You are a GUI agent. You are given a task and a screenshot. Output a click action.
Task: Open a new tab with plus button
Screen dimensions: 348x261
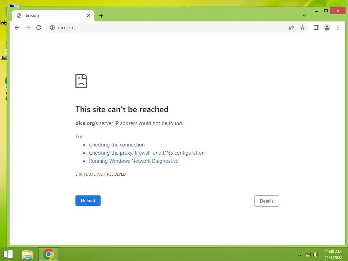(x=101, y=16)
